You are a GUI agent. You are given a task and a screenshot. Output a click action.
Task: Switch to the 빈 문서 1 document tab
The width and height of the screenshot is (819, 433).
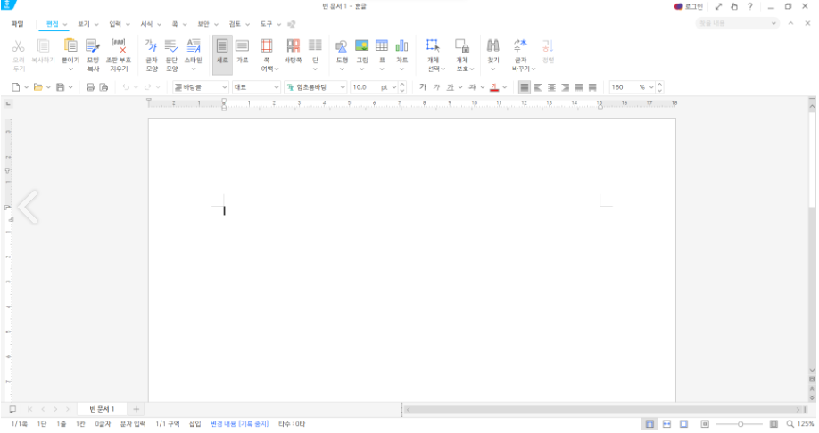tap(102, 409)
